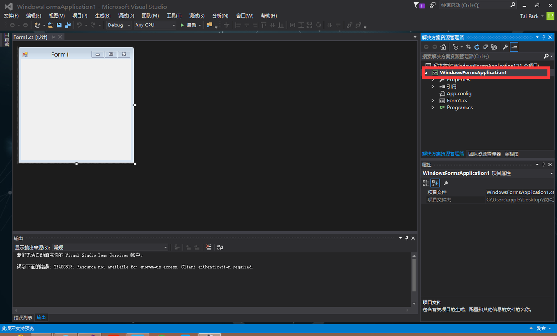Toggle Alphabetical sort in Properties panel
The width and height of the screenshot is (557, 336).
click(435, 183)
